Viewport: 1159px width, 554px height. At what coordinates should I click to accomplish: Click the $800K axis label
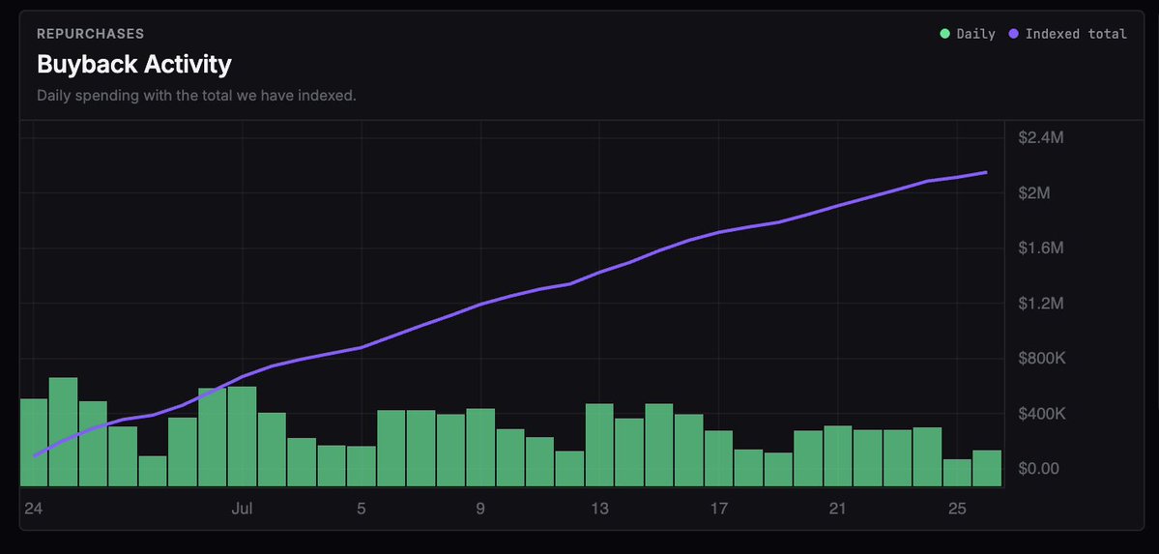click(x=1041, y=359)
